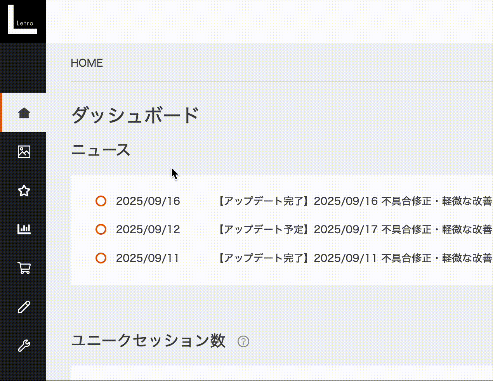
Task: Select the pencil editing tool in the sidebar
Action: (x=24, y=307)
